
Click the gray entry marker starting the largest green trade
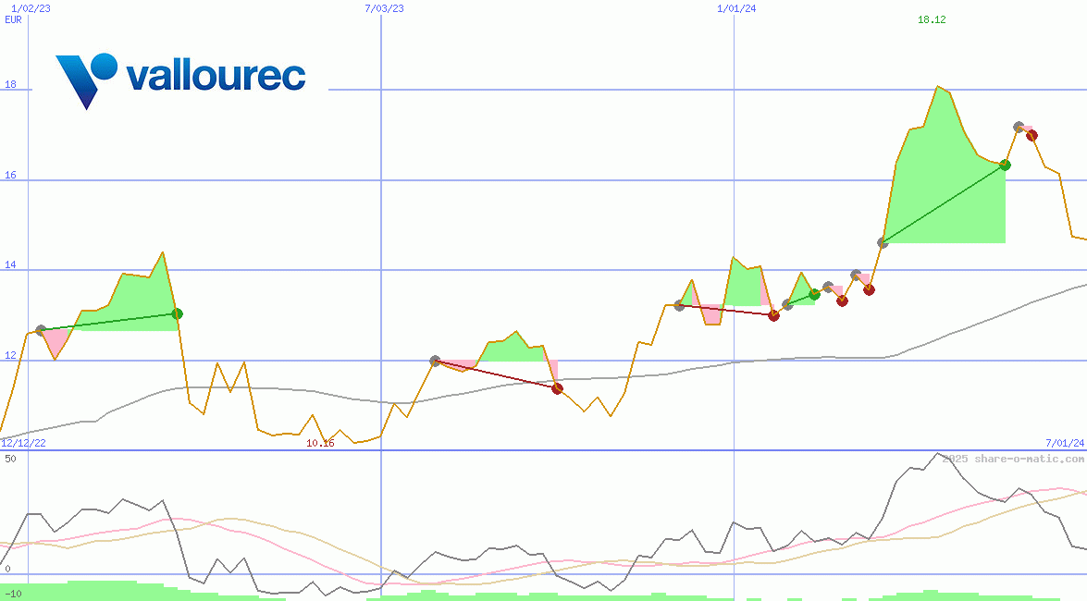click(x=883, y=243)
